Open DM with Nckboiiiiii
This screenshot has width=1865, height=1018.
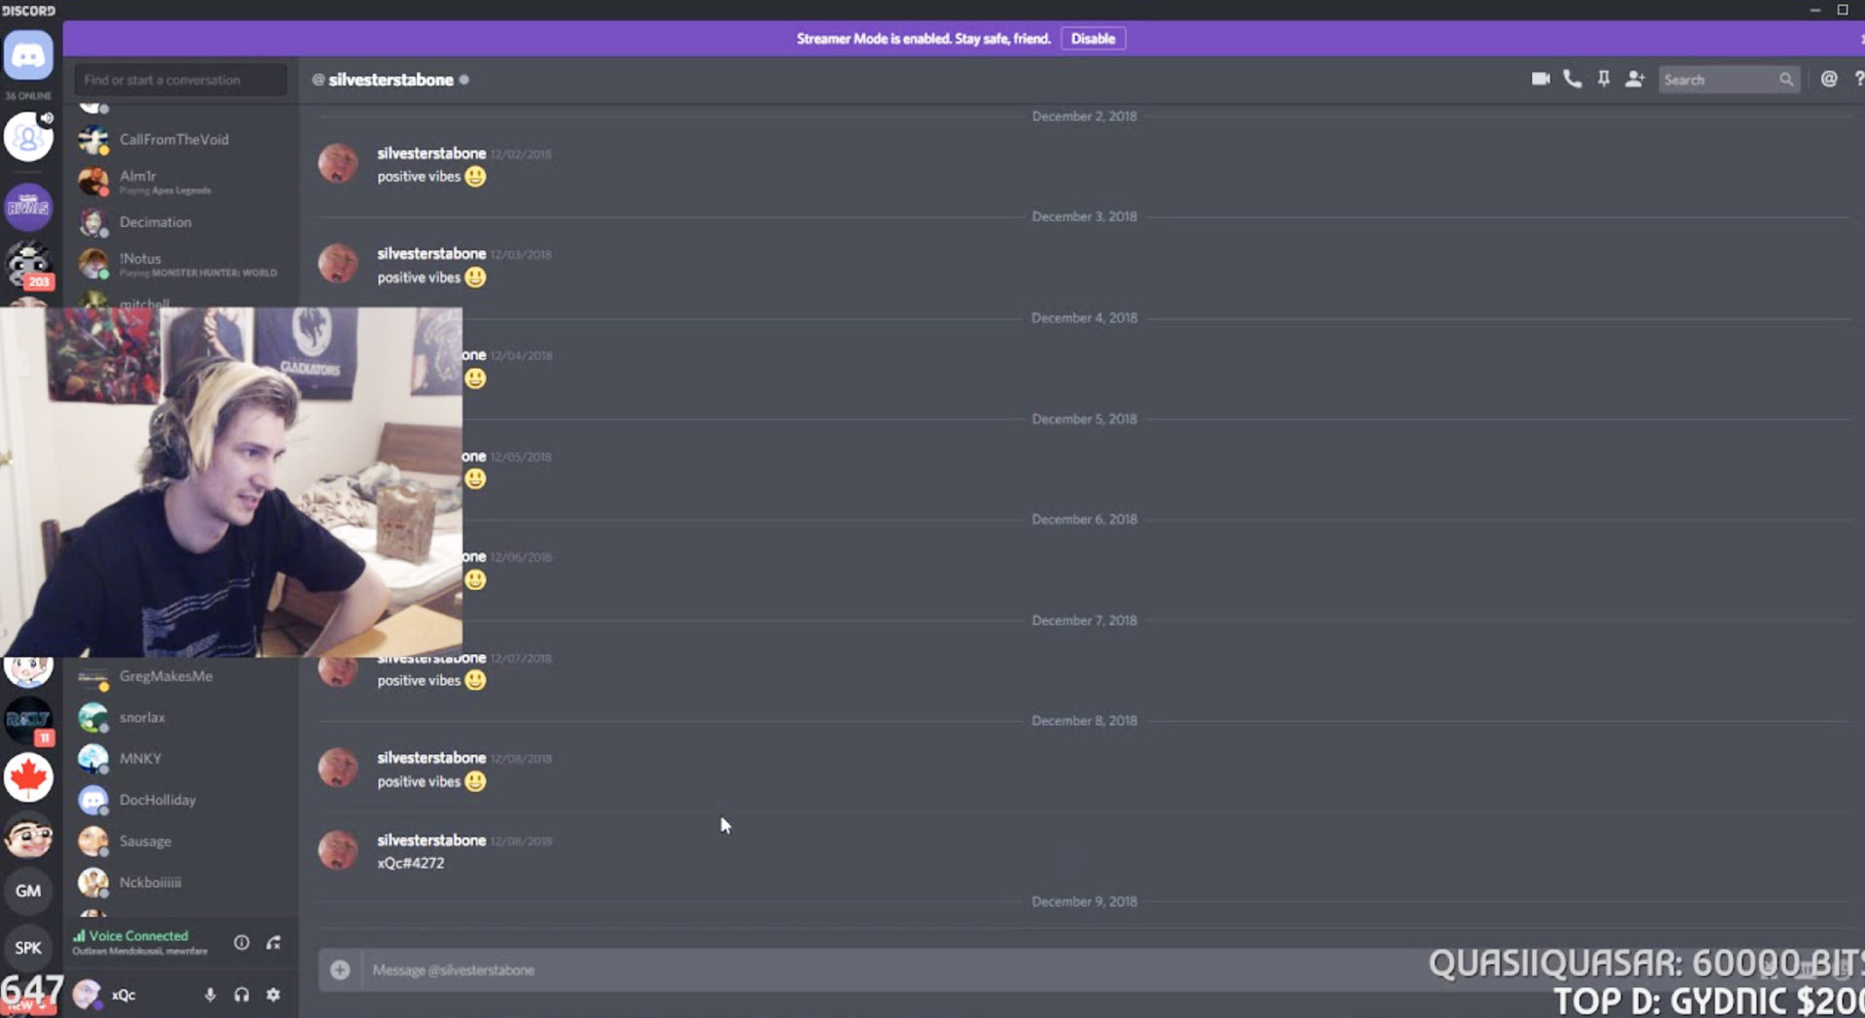click(x=183, y=882)
